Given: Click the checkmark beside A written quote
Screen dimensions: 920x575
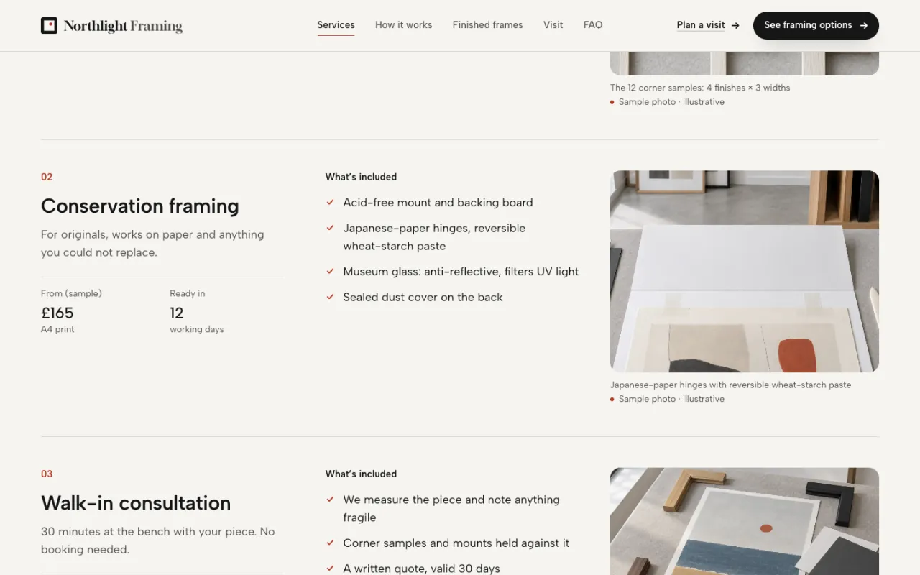Looking at the screenshot, I should coord(331,569).
